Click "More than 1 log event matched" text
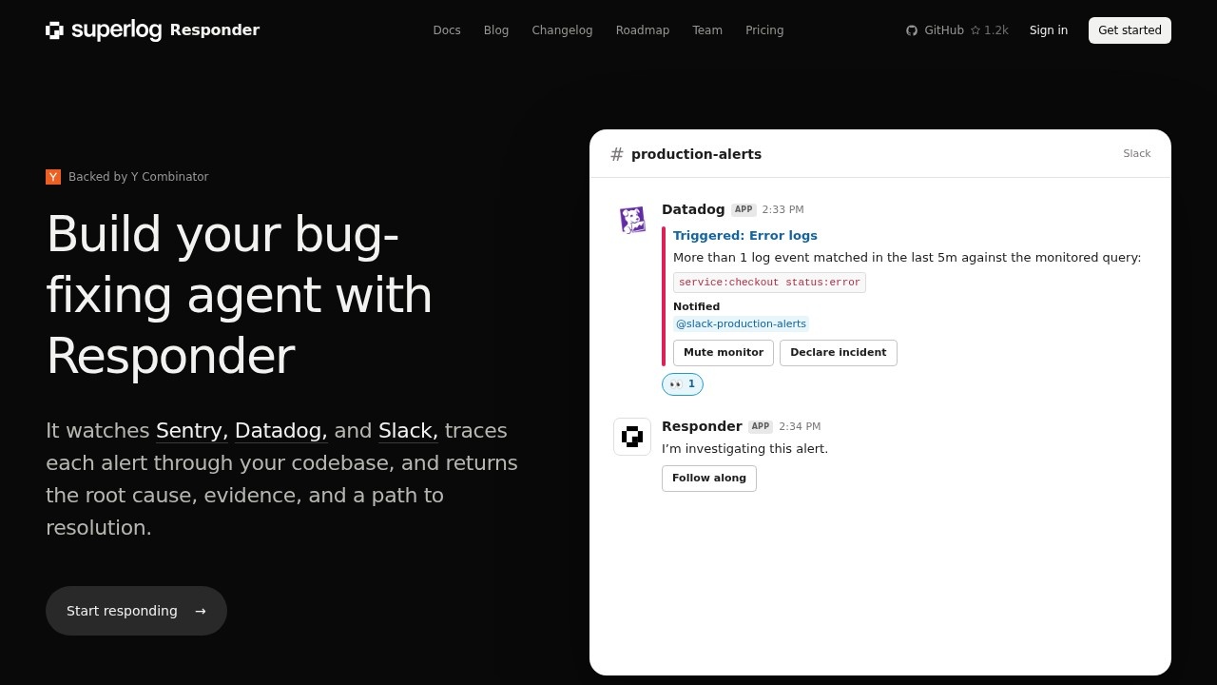Screen dimensions: 1217x685 907,258
